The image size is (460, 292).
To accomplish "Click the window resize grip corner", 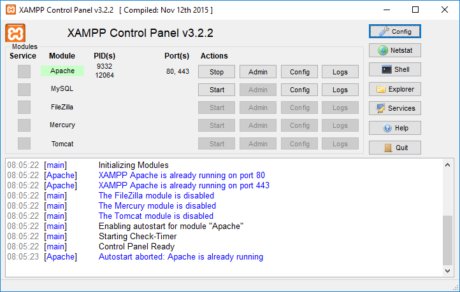I will 456,287.
